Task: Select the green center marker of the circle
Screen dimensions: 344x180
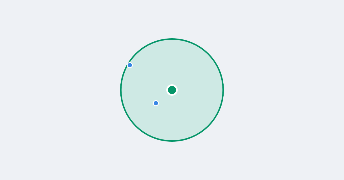Action: 172,90
